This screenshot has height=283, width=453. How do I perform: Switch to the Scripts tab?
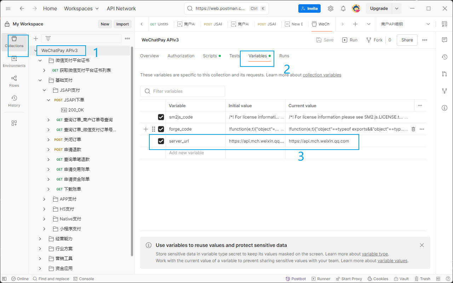pos(211,56)
